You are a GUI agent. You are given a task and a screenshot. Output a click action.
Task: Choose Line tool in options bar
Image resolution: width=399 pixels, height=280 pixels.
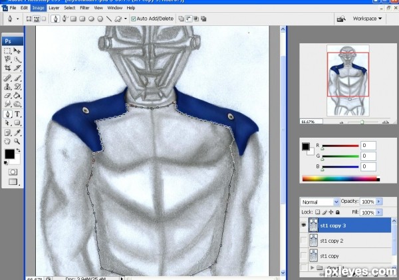tap(109, 19)
